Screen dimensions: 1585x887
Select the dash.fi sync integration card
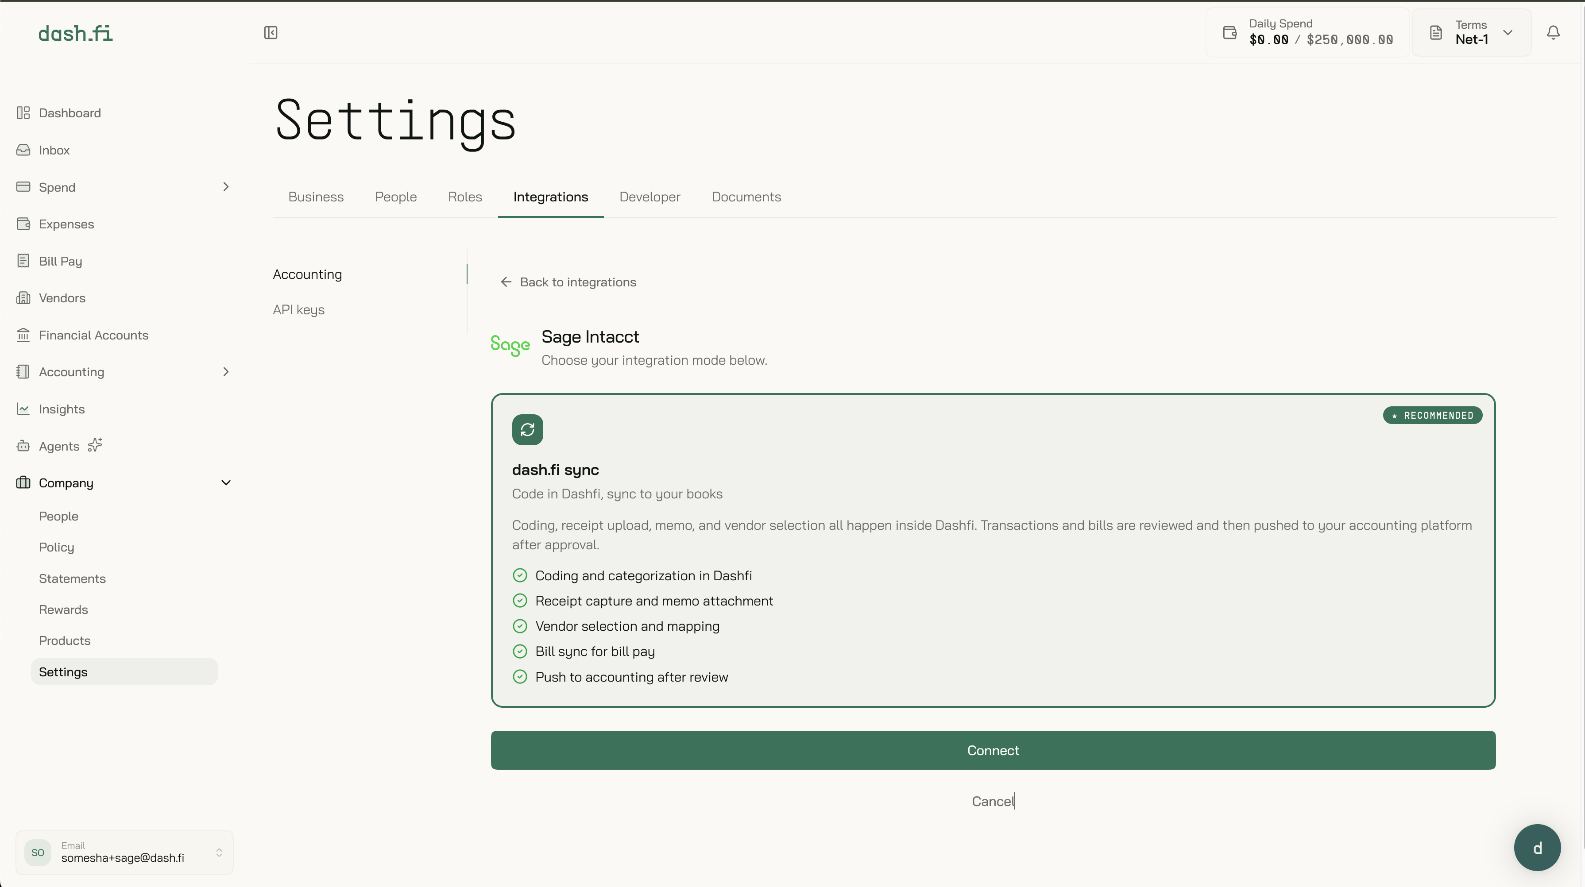pyautogui.click(x=993, y=551)
